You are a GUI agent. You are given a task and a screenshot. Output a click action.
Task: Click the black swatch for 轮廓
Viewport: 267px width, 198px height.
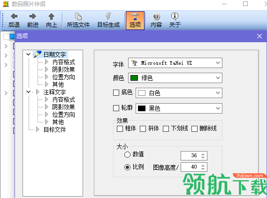coord(142,108)
